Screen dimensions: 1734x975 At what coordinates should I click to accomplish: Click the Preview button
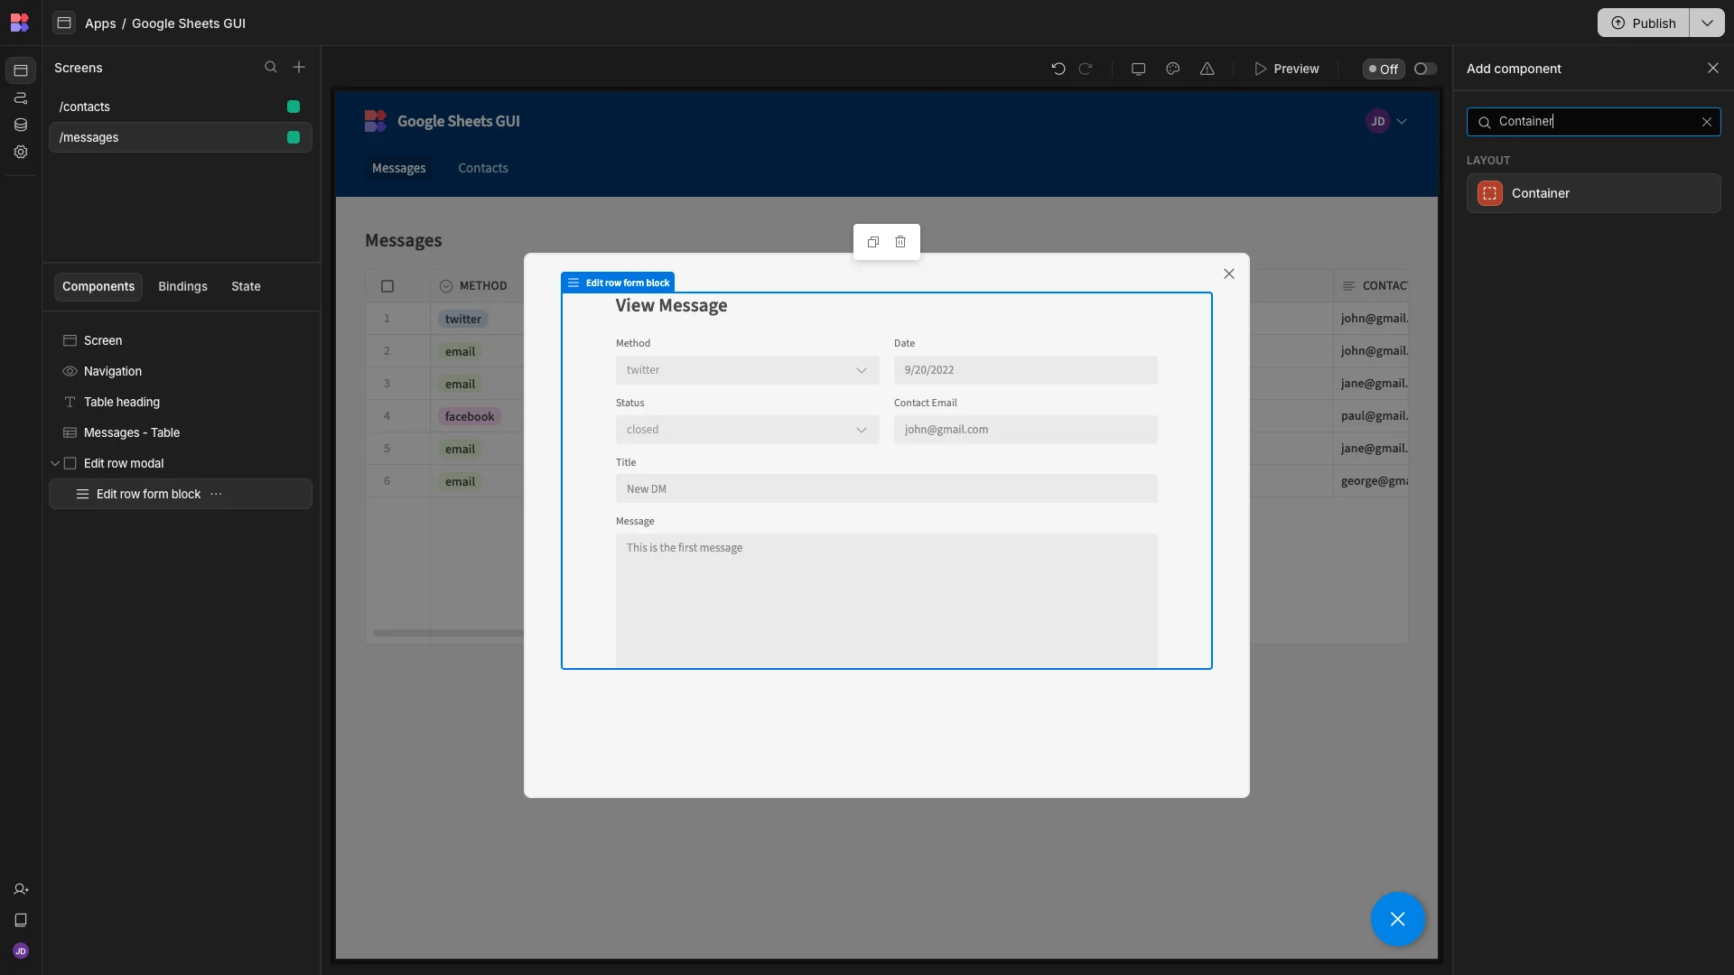(x=1286, y=69)
